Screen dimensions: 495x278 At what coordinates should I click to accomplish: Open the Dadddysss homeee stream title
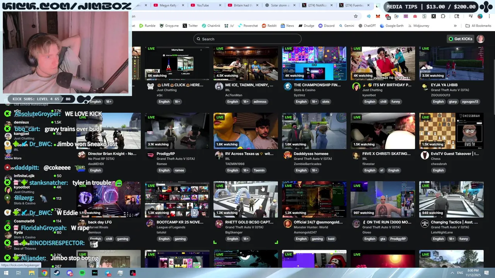coord(311,154)
